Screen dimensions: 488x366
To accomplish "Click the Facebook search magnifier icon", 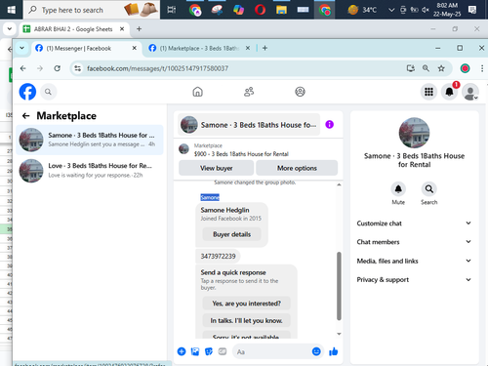I will tap(48, 92).
